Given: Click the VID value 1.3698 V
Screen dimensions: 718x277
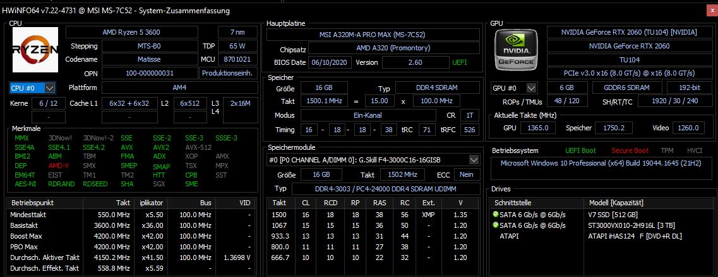Looking at the screenshot, I should click(x=237, y=258).
